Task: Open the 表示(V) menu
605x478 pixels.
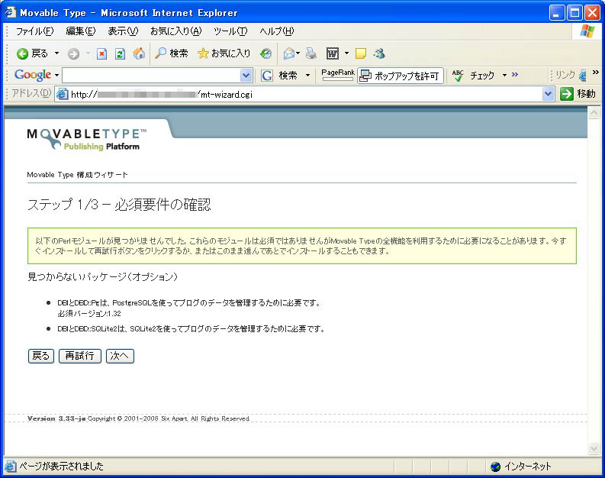Action: pos(123,31)
